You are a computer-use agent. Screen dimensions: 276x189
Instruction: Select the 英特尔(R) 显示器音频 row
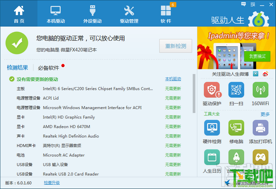[x=99, y=146]
